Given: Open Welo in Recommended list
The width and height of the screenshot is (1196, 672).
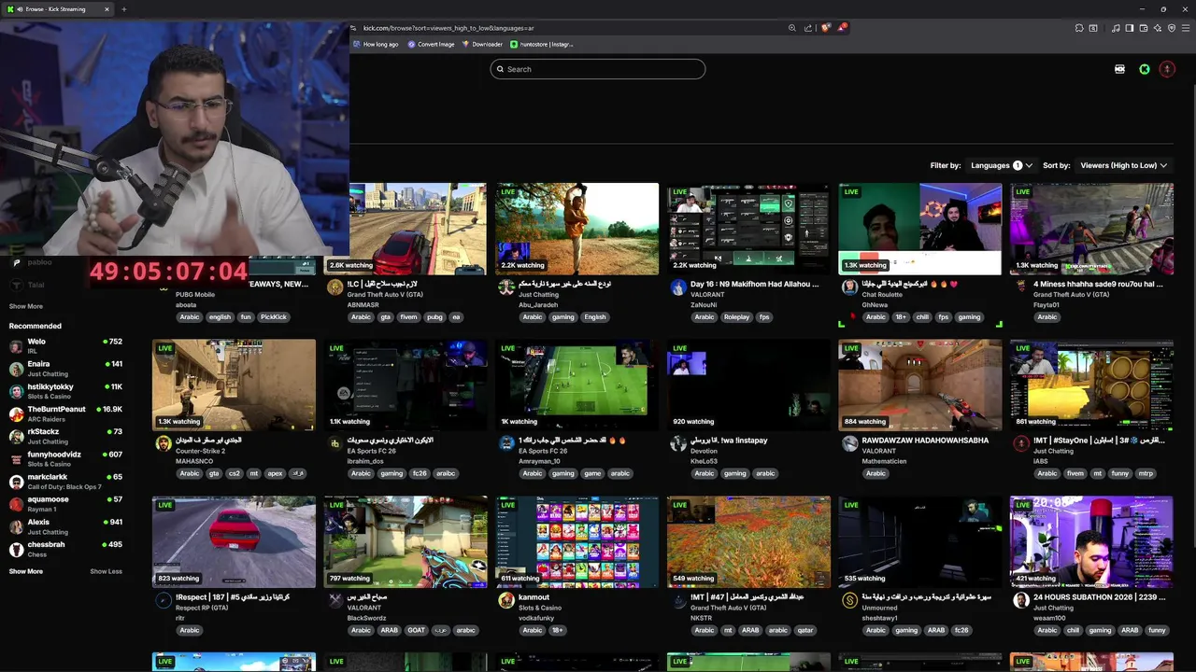Looking at the screenshot, I should tap(65, 345).
